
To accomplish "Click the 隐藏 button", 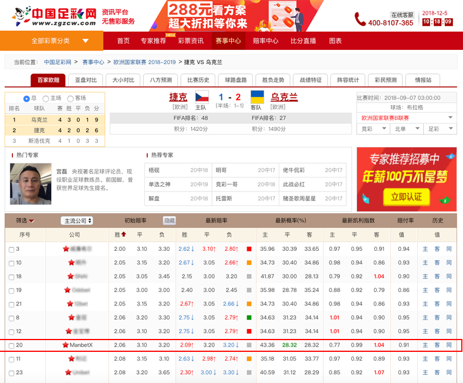I will click(169, 221).
